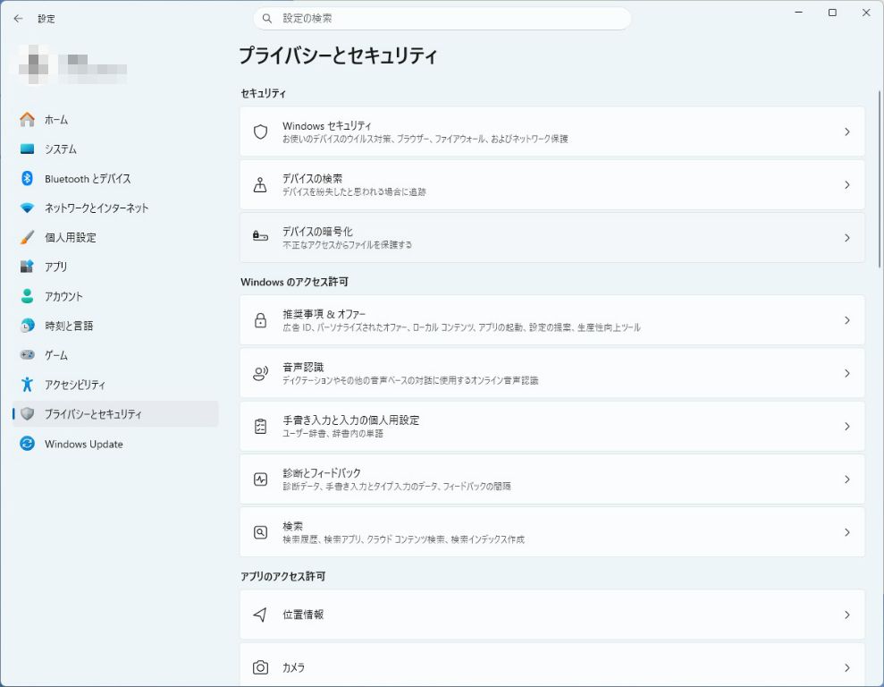Click the 設定の検索 search field
This screenshot has width=884, height=687.
[442, 19]
